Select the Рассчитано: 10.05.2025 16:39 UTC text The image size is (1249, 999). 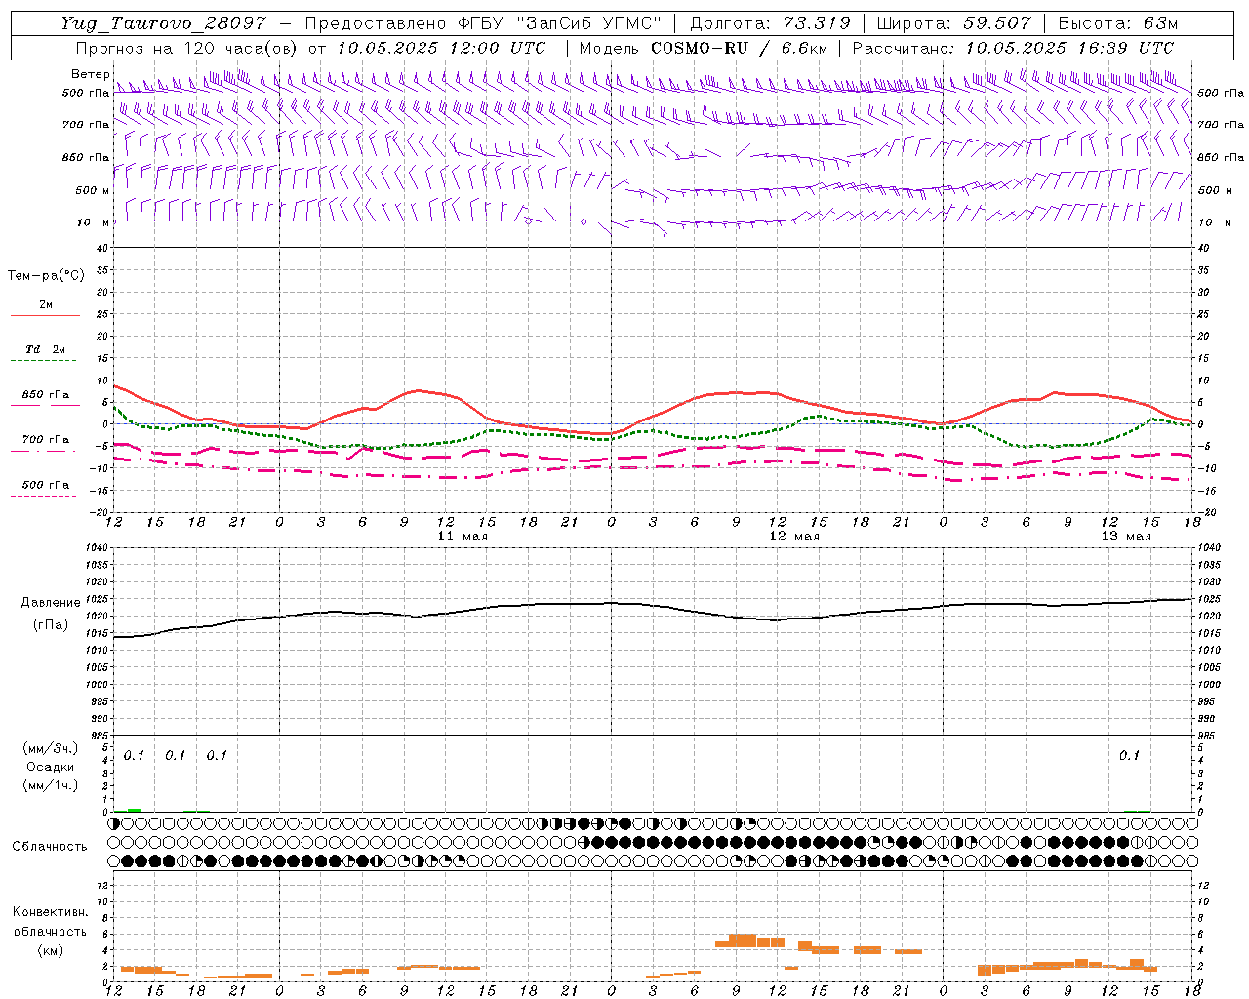click(x=1013, y=48)
